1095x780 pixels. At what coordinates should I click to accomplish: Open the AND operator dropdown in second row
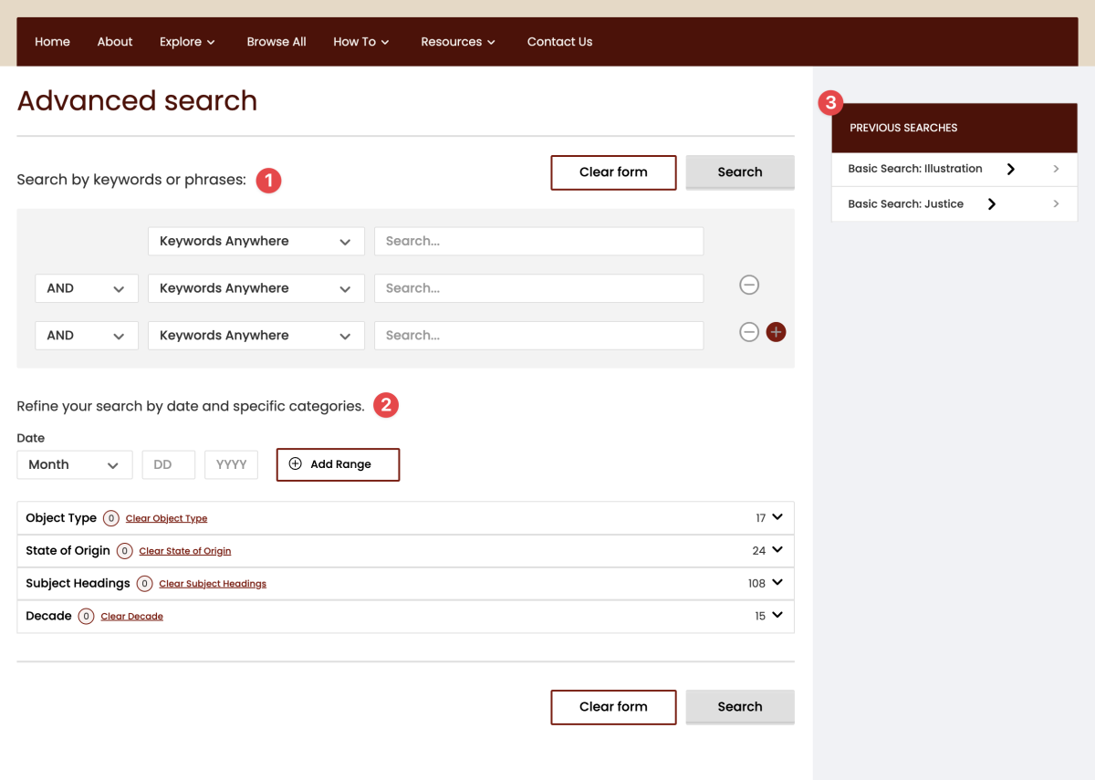point(87,288)
